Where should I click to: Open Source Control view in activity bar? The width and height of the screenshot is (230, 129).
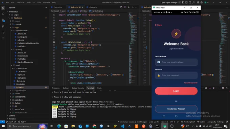click(x=3, y=20)
